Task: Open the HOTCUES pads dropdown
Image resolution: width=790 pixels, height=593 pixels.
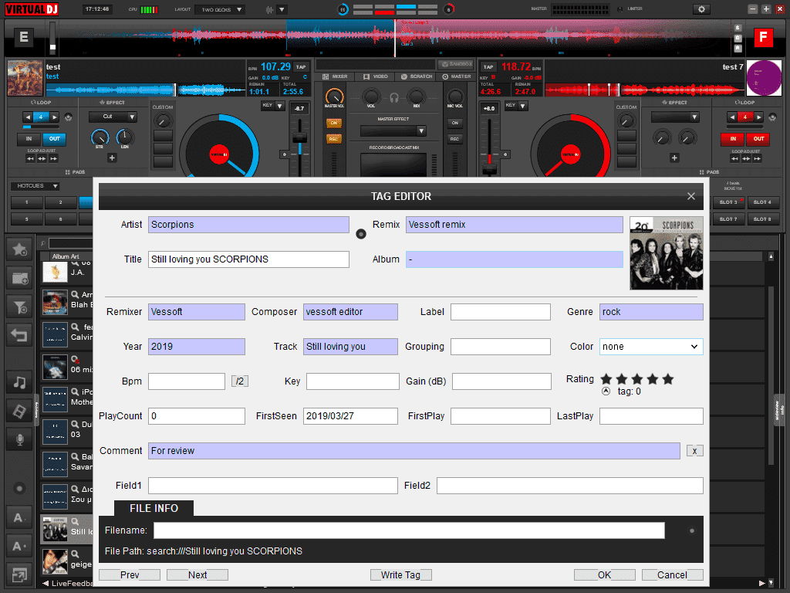Action: click(35, 186)
